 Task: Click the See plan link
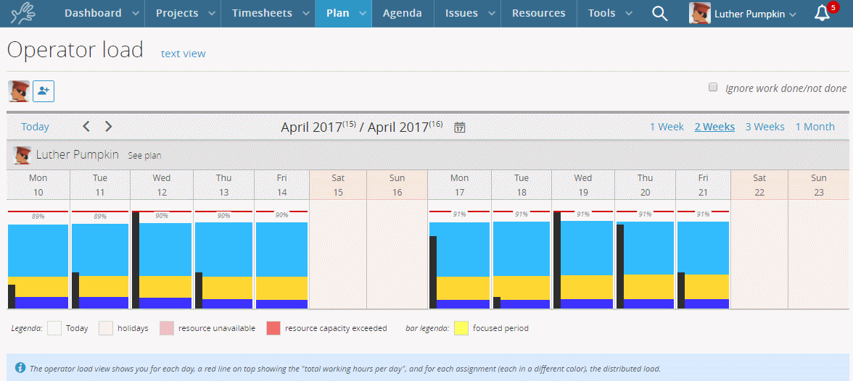coord(144,155)
